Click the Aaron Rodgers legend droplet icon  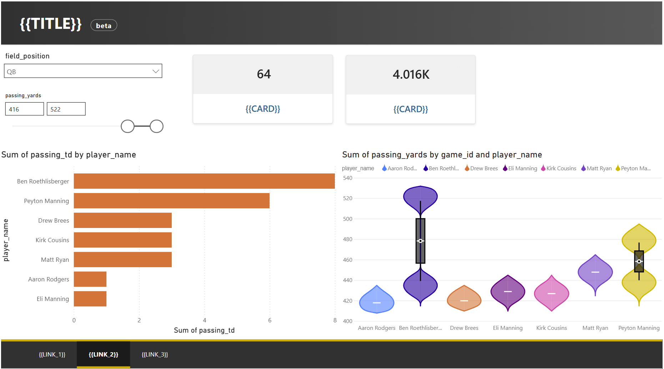[x=384, y=168]
